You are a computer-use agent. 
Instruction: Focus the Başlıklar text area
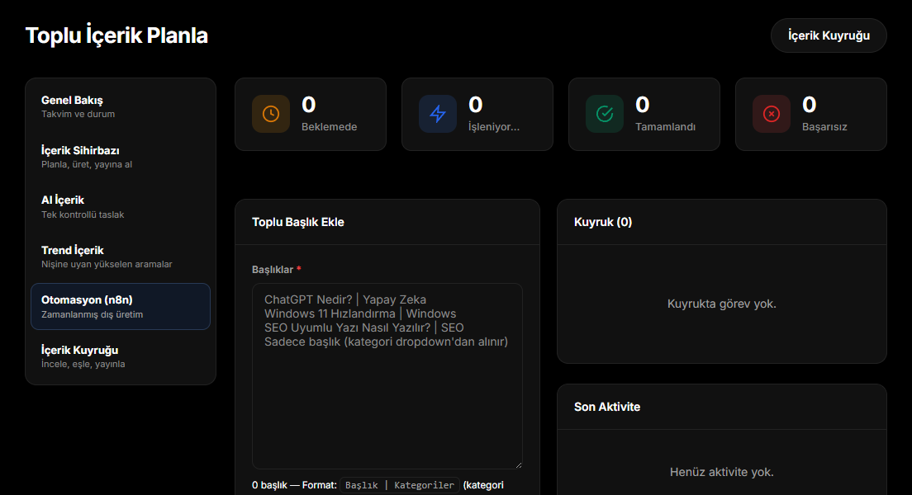pyautogui.click(x=387, y=376)
